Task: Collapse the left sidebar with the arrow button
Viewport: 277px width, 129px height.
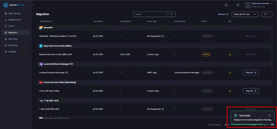Action: coord(32,5)
